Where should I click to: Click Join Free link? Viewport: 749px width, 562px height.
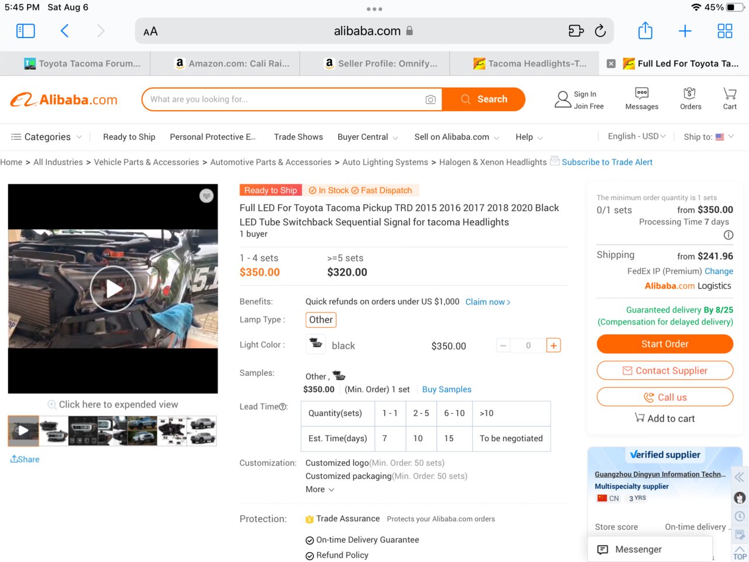coord(589,107)
